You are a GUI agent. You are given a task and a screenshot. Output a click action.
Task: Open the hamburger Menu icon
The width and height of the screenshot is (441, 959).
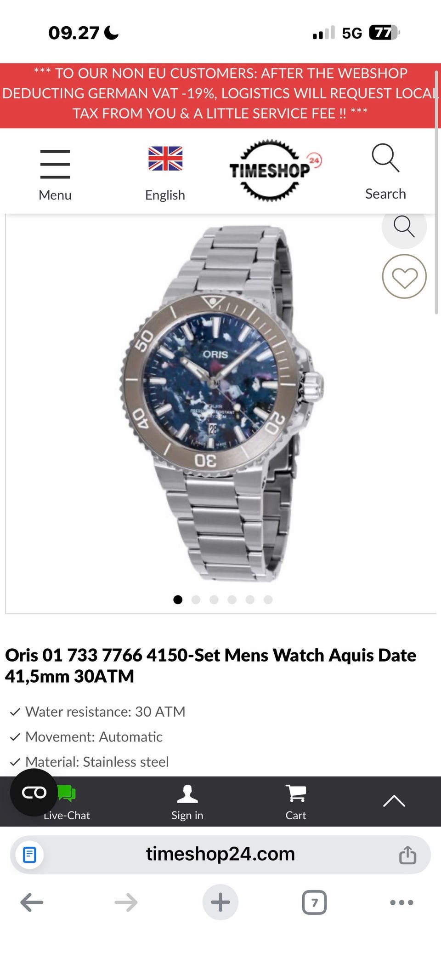[55, 164]
